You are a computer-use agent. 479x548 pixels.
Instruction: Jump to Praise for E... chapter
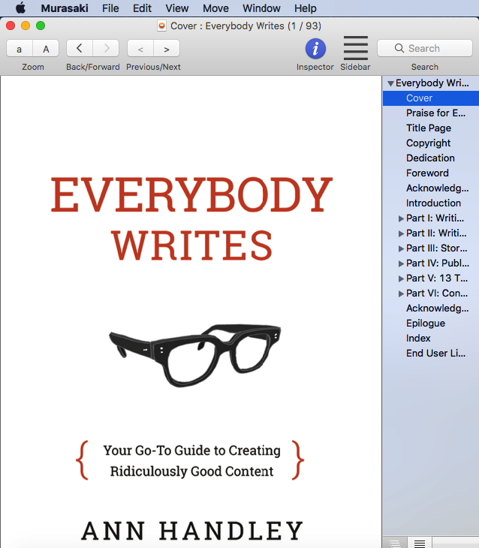tap(435, 113)
